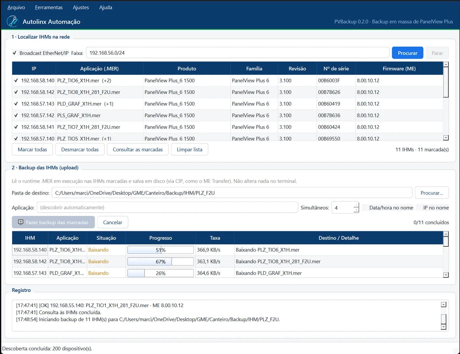
Task: Sort by Nº de série column header
Action: (x=336, y=69)
